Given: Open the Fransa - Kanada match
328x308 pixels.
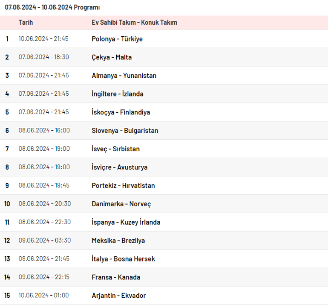Looking at the screenshot, I should [164, 277].
